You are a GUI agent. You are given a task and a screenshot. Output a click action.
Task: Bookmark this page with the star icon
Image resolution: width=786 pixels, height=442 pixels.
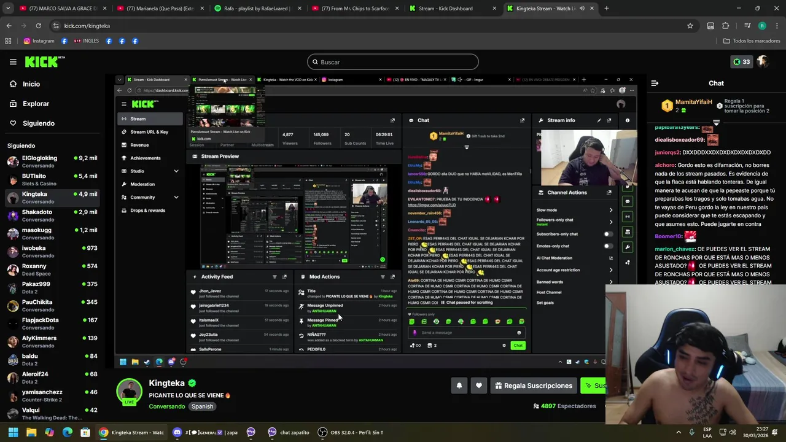click(690, 26)
